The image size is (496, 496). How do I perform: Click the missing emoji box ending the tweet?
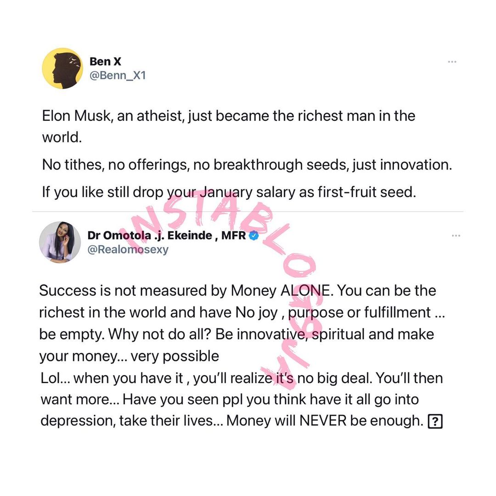(x=434, y=421)
